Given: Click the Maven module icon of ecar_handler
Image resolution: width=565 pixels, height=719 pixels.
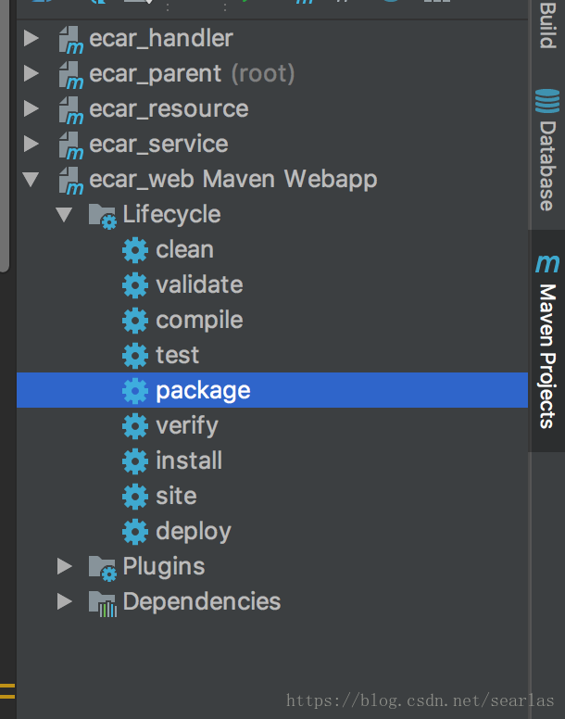Looking at the screenshot, I should [71, 40].
